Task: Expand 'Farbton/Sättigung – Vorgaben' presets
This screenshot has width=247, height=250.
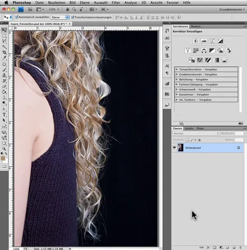Action: coord(177,85)
